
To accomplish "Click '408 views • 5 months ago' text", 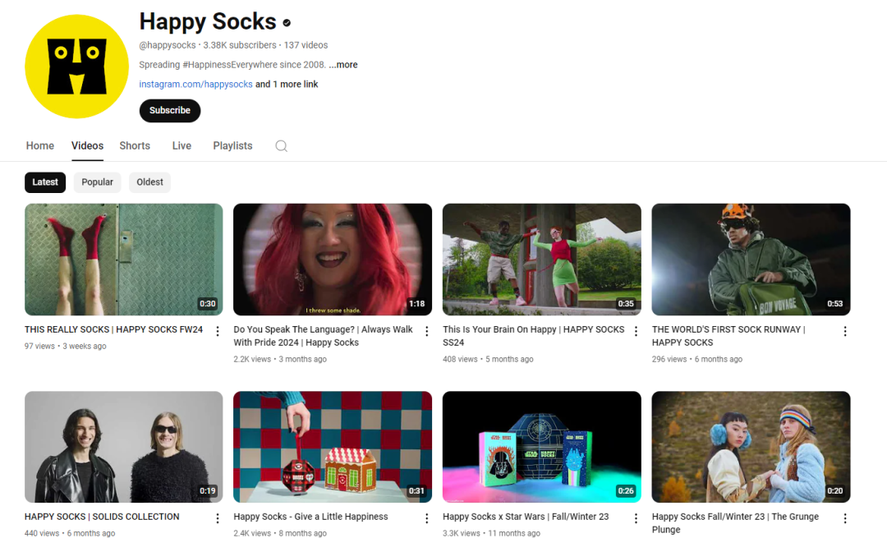I will [488, 359].
